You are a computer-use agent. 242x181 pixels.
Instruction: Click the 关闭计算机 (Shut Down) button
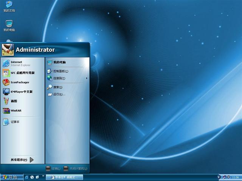75,169
